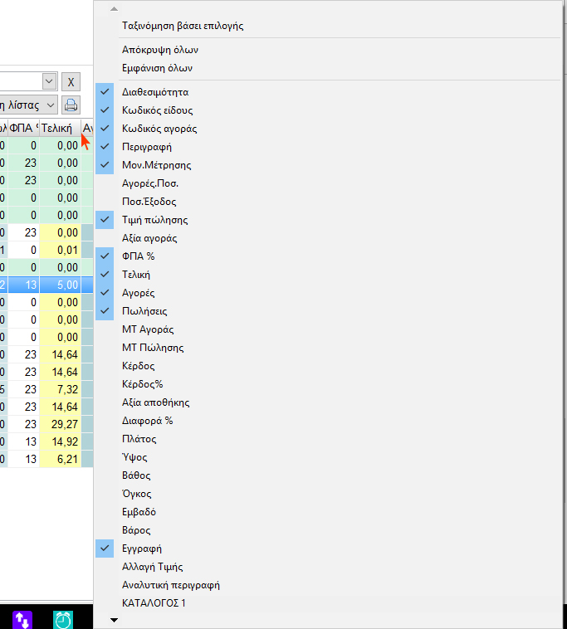This screenshot has width=567, height=629.
Task: Expand the combo box dropdown arrow
Action: tap(49, 82)
